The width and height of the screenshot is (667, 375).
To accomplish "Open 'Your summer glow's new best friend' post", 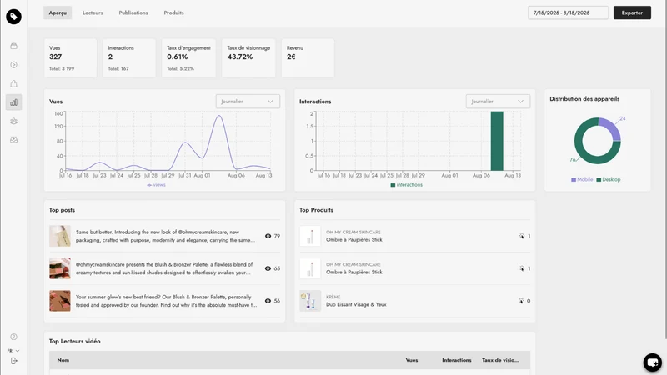I will click(166, 301).
